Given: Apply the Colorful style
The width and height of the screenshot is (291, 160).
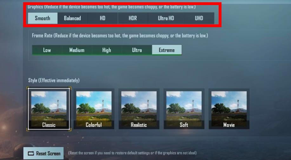Looking at the screenshot, I should [x=94, y=109].
